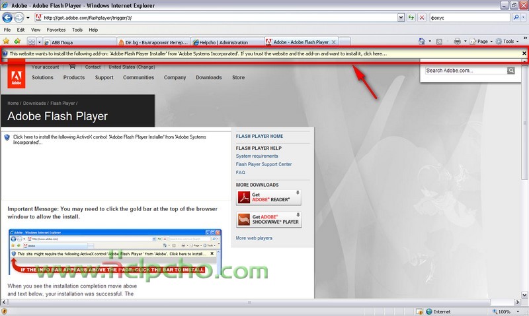Open a new blank tab
This screenshot has width=529, height=316.
[x=345, y=42]
